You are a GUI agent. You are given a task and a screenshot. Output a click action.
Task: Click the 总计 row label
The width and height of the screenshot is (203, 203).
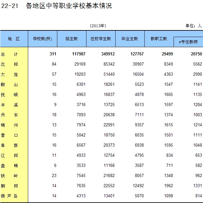9,54
